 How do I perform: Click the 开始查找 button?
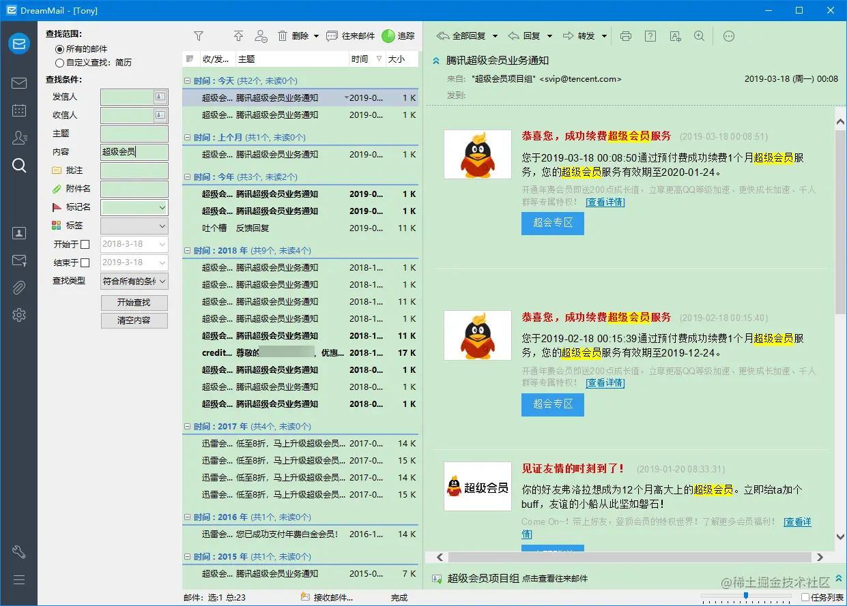134,302
